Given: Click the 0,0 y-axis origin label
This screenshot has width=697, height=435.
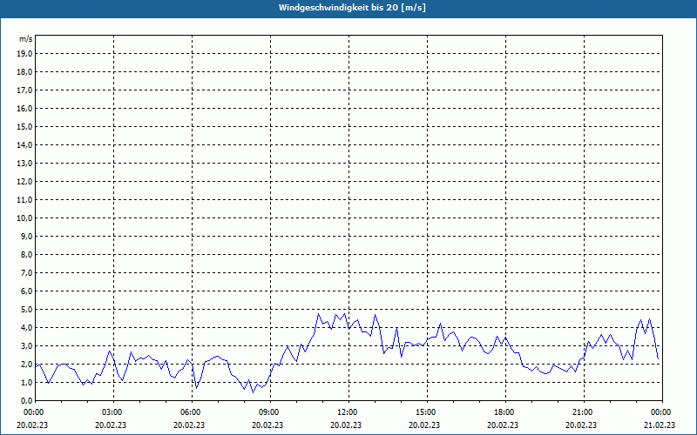Looking at the screenshot, I should (26, 400).
